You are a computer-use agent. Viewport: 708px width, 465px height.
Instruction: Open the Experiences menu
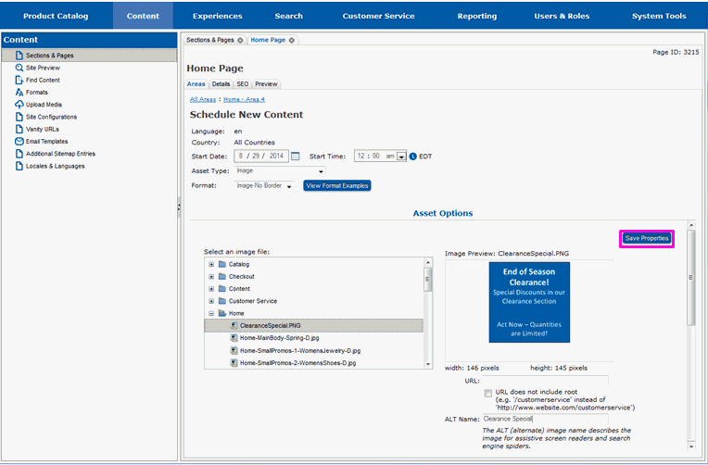tap(218, 16)
